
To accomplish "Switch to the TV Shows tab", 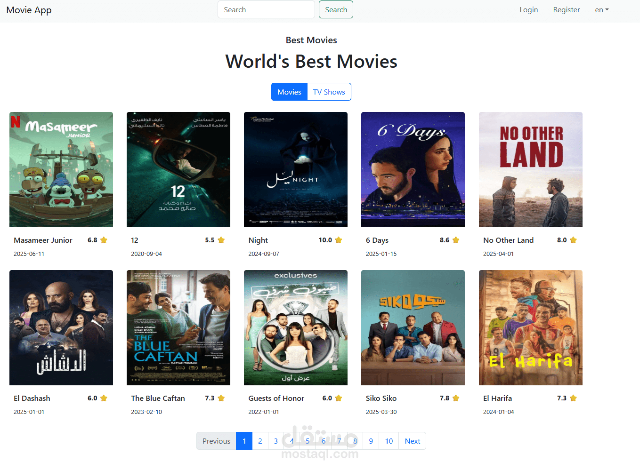I will pyautogui.click(x=329, y=92).
